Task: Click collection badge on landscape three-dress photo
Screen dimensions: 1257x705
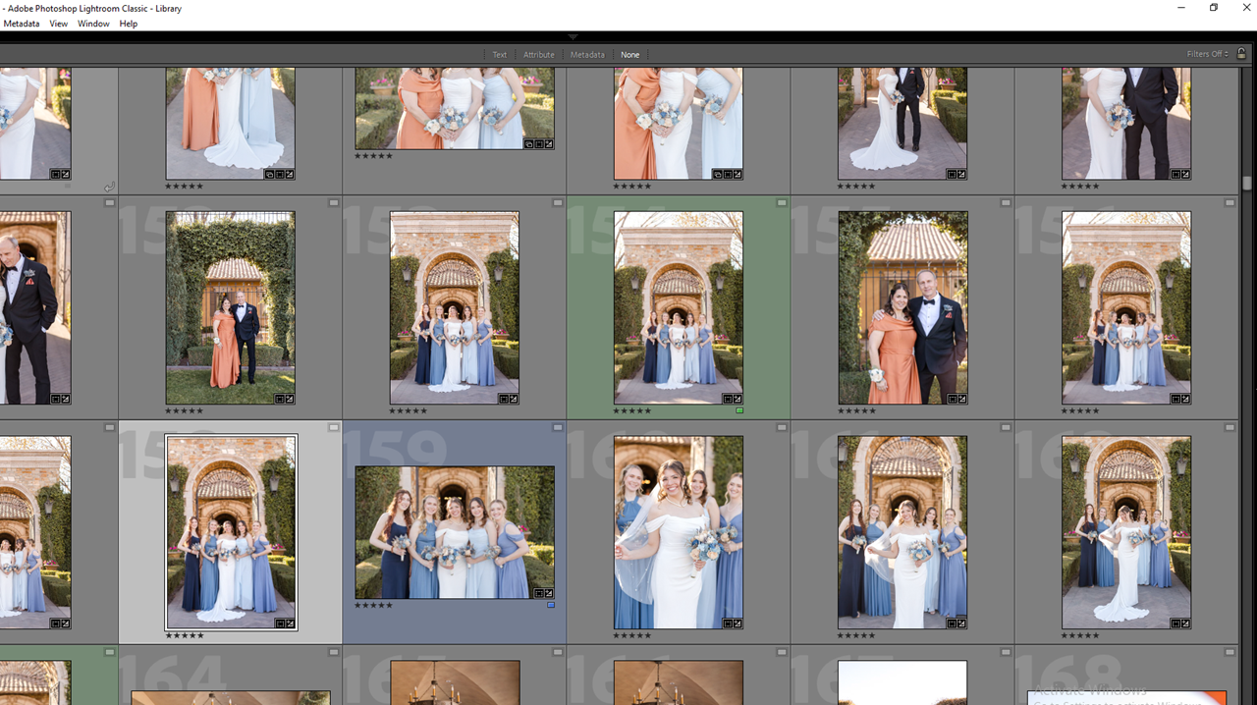Action: coord(528,144)
